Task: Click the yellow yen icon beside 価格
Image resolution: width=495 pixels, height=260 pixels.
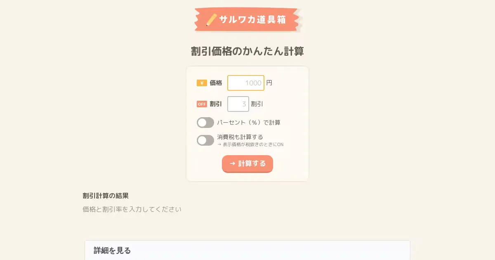Action: coord(202,83)
